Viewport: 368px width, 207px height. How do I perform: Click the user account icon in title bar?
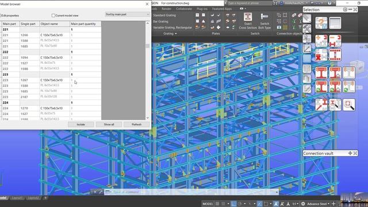[281, 3]
